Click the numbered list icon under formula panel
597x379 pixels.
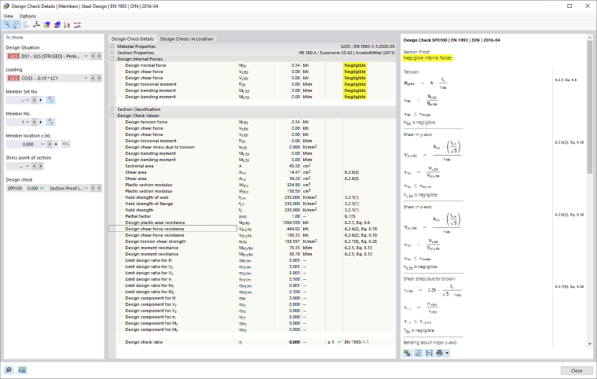click(x=418, y=353)
